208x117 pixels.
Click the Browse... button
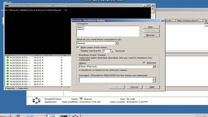coord(151,35)
